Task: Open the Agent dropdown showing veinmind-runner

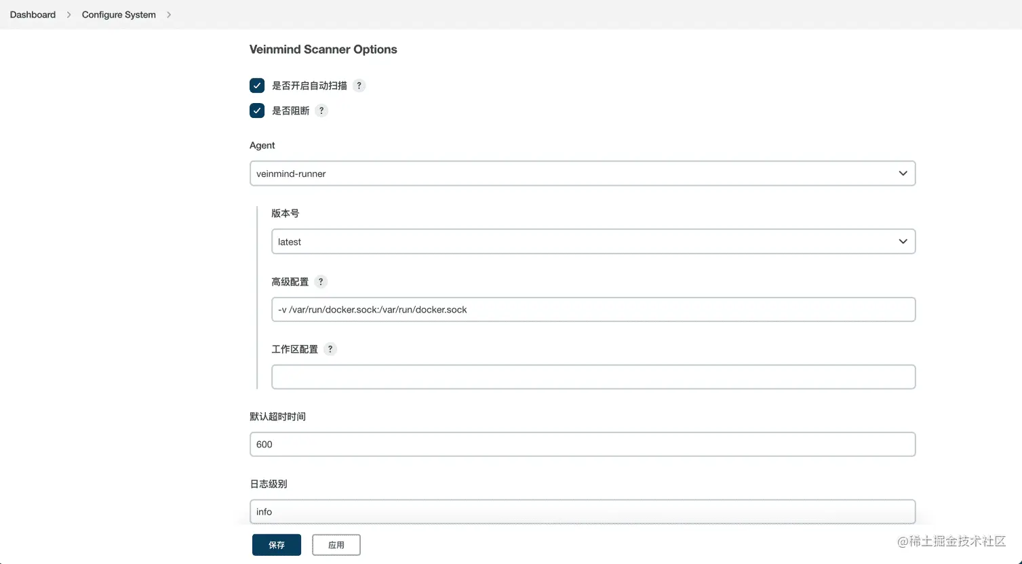Action: pos(583,174)
